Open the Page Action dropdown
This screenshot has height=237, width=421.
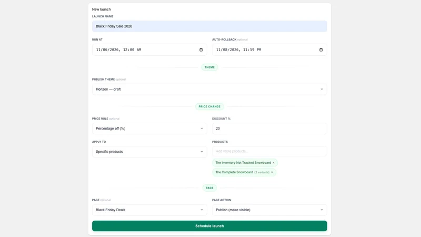(269, 210)
